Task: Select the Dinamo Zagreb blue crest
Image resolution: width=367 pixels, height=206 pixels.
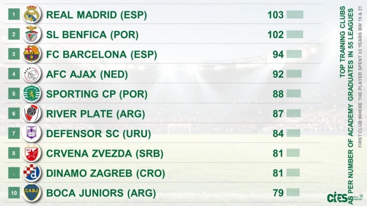Action: coord(32,173)
